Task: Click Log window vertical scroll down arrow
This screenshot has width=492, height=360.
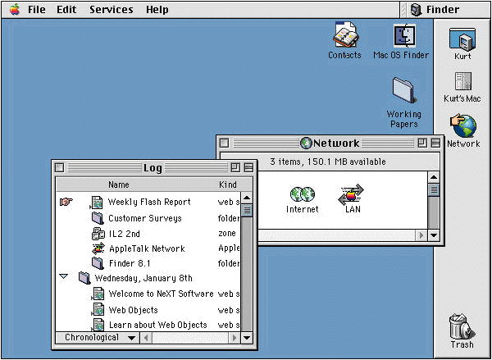Action: pos(247,338)
